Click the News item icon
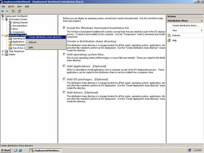 click(x=10, y=29)
